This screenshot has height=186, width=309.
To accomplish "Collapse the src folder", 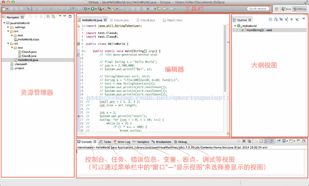I will coord(8,44).
